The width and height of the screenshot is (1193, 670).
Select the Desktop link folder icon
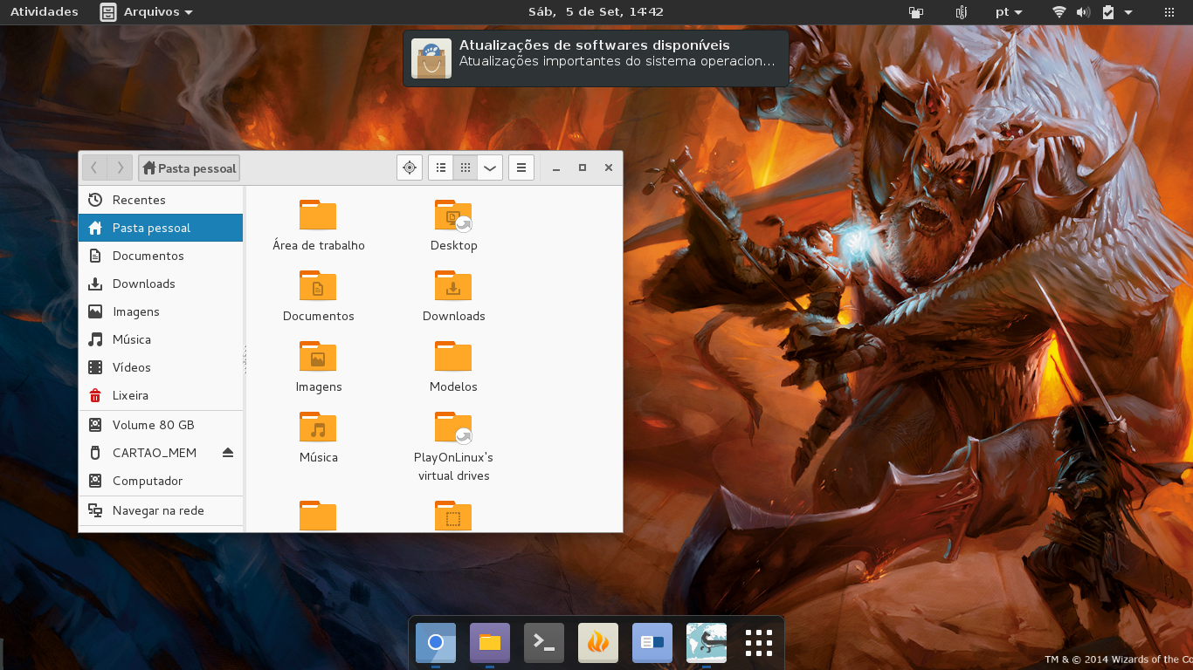coord(453,215)
